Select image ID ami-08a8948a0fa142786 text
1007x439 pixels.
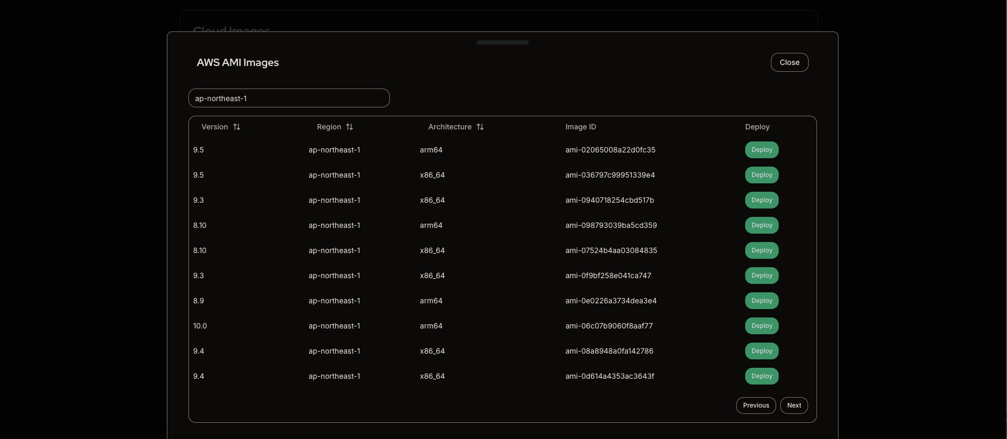[609, 351]
